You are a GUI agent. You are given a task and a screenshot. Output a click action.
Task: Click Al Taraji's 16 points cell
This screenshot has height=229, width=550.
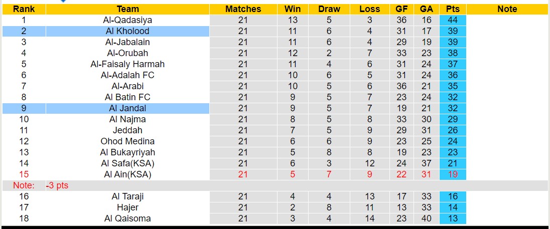coord(452,196)
